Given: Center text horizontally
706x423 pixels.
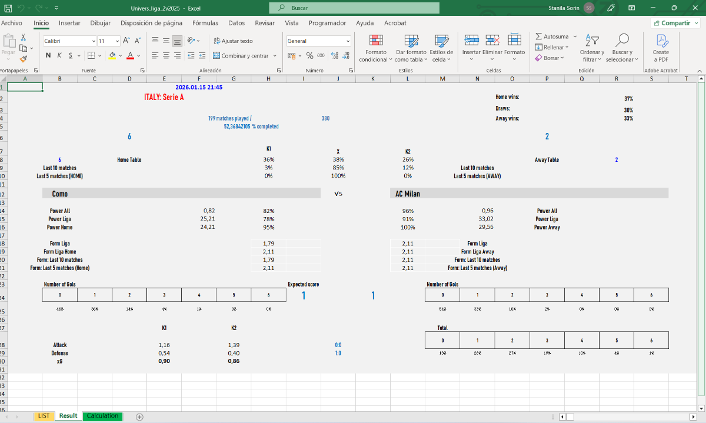Looking at the screenshot, I should (x=166, y=55).
